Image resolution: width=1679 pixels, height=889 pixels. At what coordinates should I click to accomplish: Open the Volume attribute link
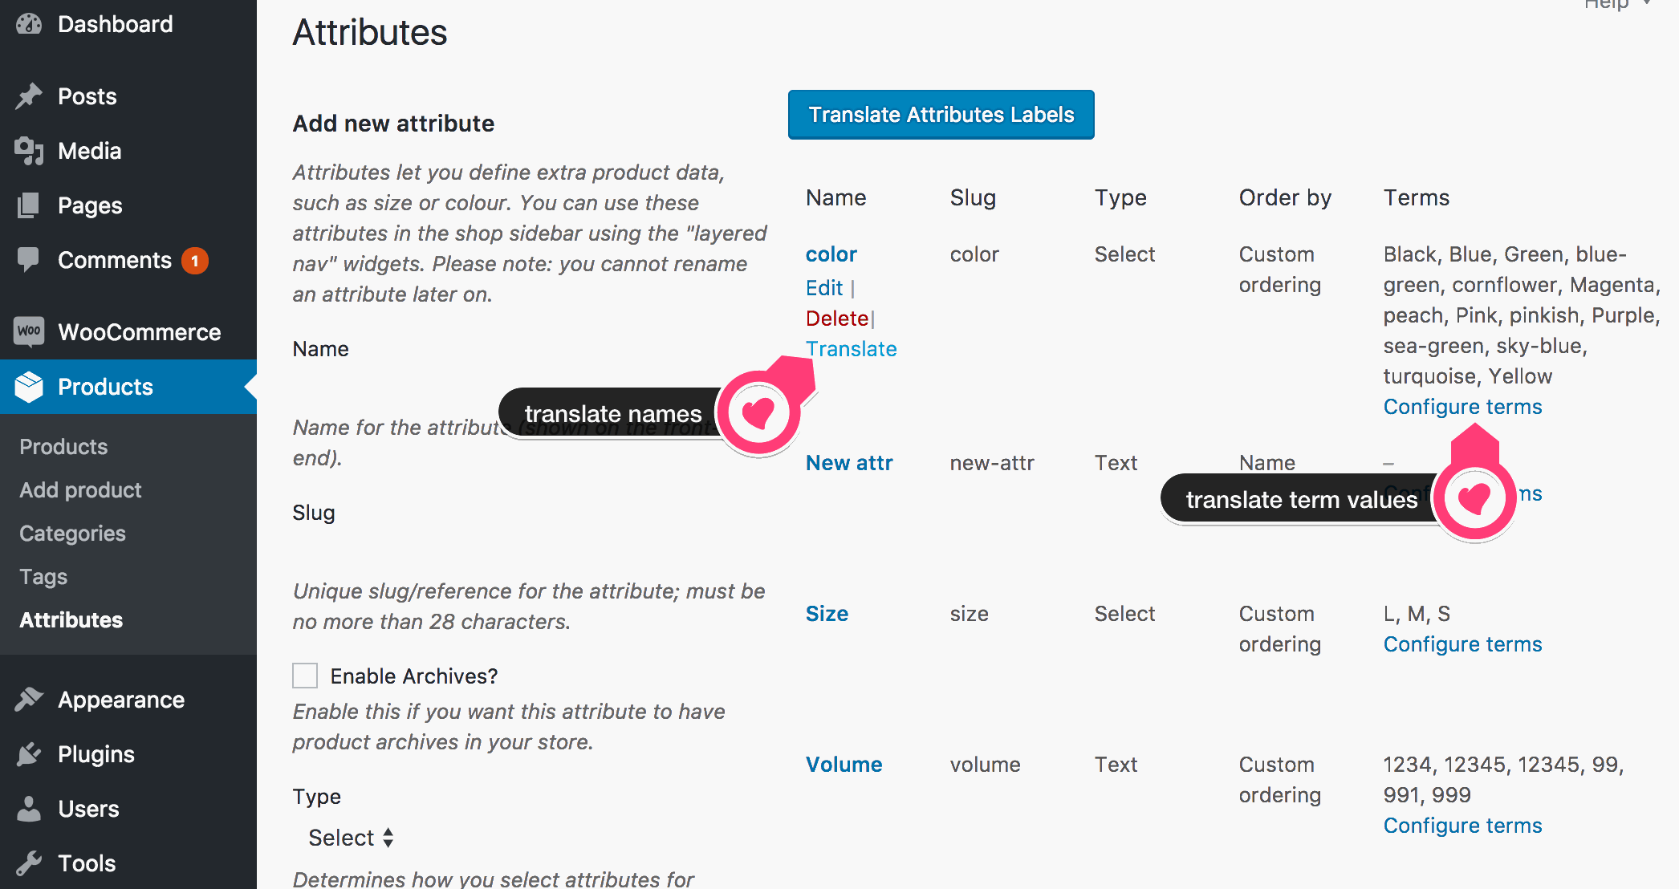point(844,765)
